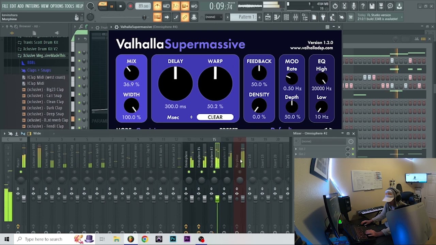This screenshot has width=436, height=245.
Task: Click the Valhalla DELAY knob
Action: [x=175, y=84]
